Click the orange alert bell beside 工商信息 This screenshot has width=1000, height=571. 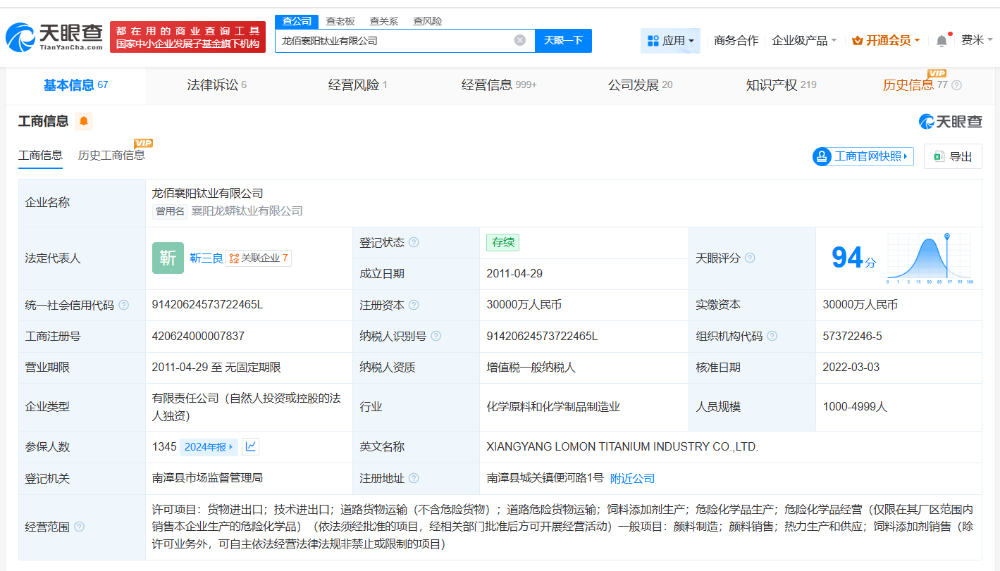click(x=84, y=121)
